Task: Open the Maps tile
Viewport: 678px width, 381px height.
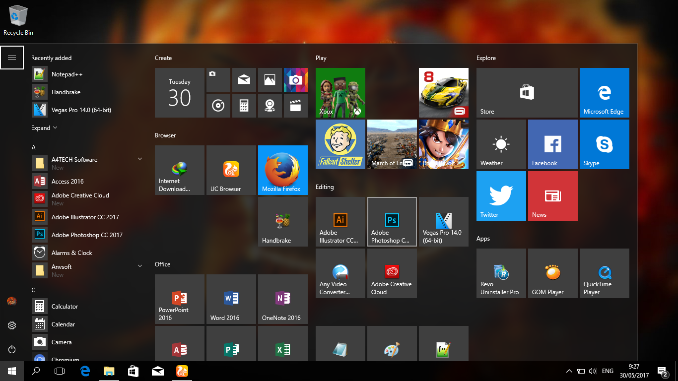Action: point(270,106)
